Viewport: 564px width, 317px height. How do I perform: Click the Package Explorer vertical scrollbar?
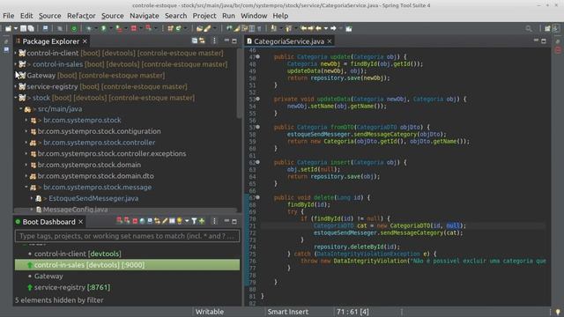[x=240, y=83]
